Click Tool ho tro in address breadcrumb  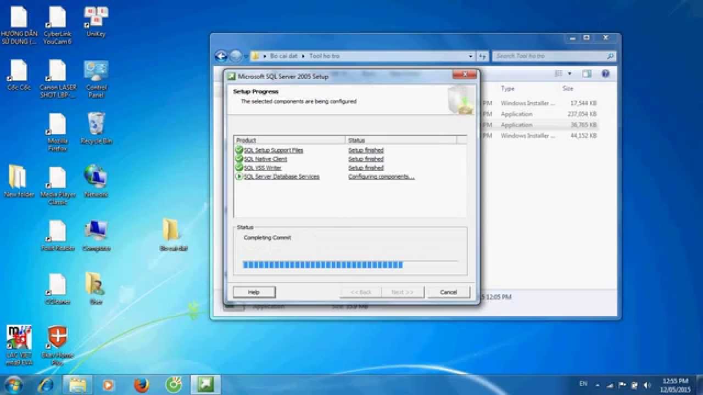[x=324, y=56]
